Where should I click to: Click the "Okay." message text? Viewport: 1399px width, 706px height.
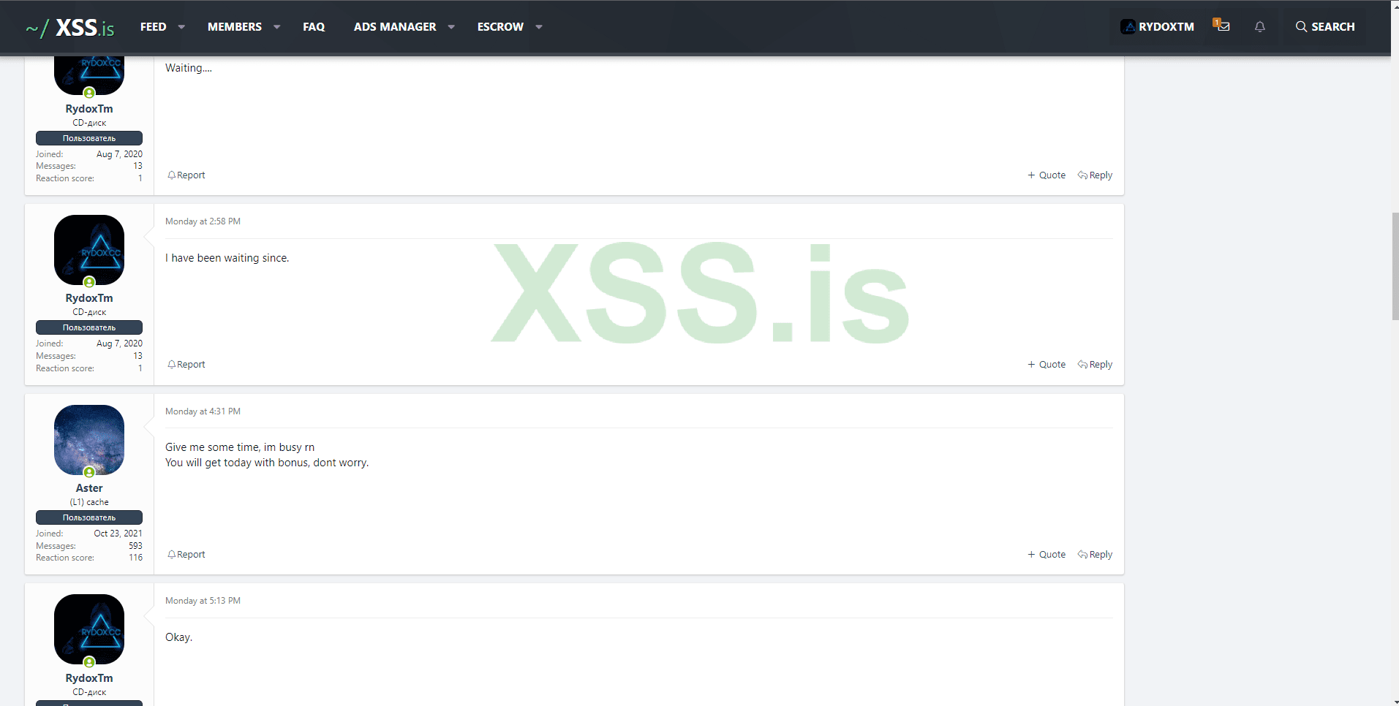click(179, 637)
